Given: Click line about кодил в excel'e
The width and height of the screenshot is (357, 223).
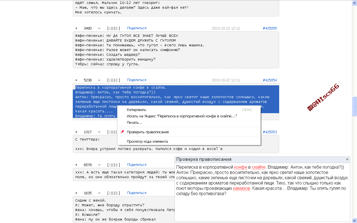Looking at the screenshot, I should (149, 149).
